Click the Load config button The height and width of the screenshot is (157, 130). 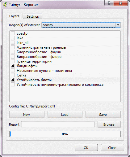click(x=65, y=115)
